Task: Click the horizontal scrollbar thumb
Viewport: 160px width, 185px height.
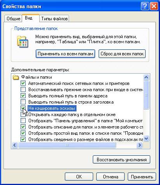Action: [67, 145]
